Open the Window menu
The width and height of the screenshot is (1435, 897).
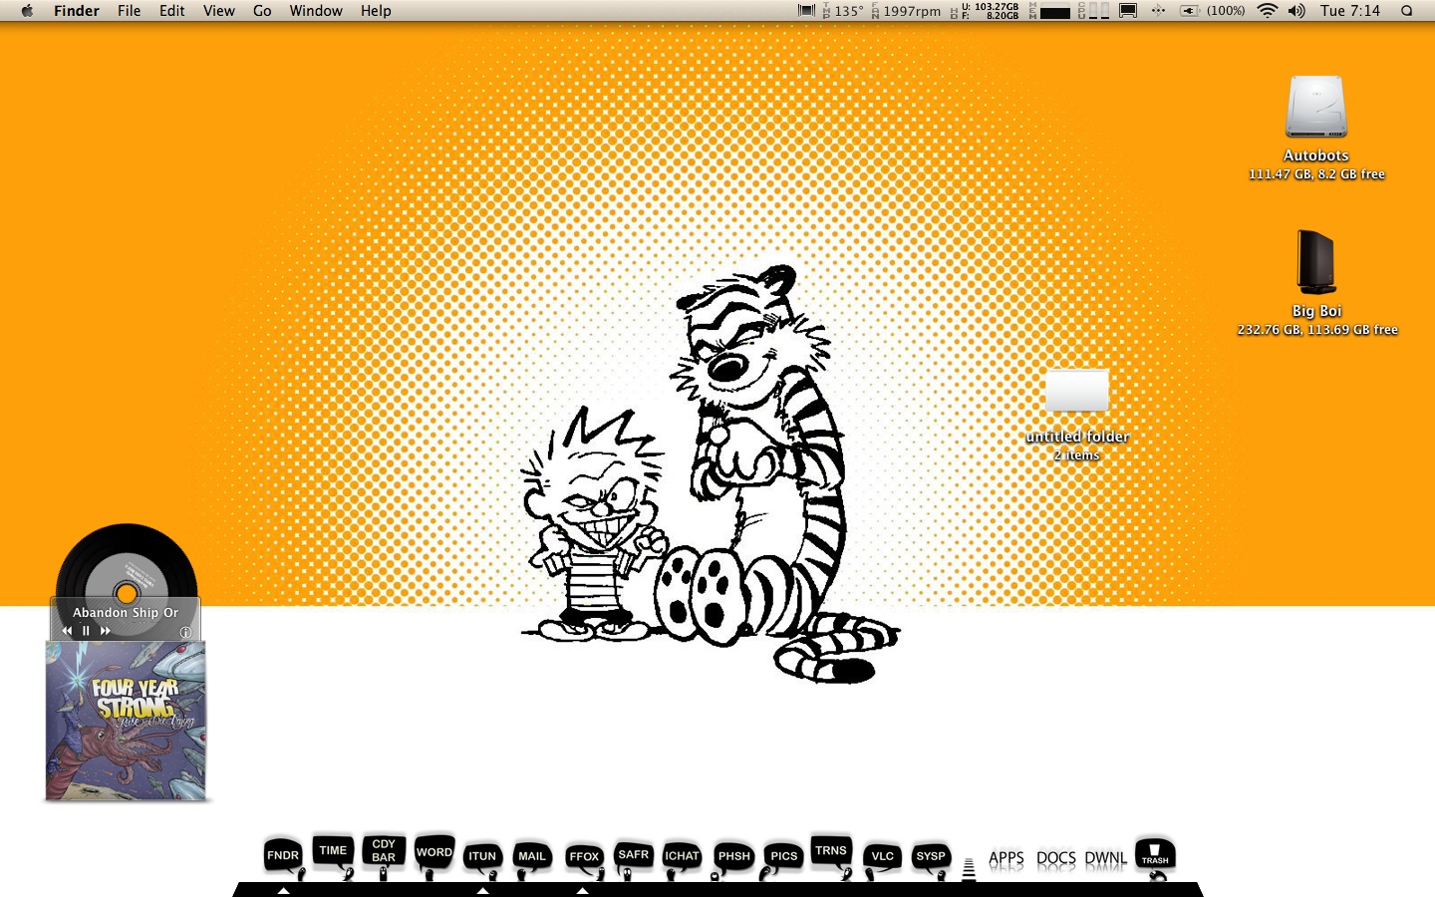click(316, 11)
